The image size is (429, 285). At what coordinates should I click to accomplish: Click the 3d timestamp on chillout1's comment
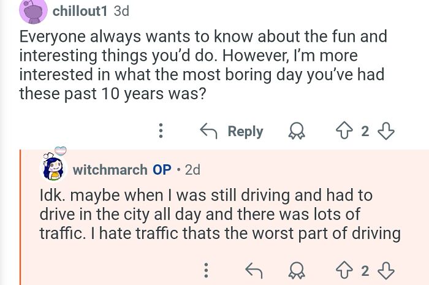coord(121,11)
